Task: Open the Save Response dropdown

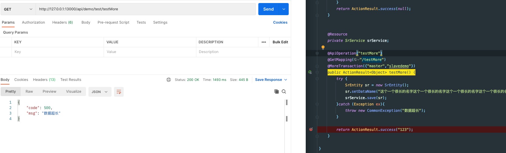Action: tap(271, 80)
